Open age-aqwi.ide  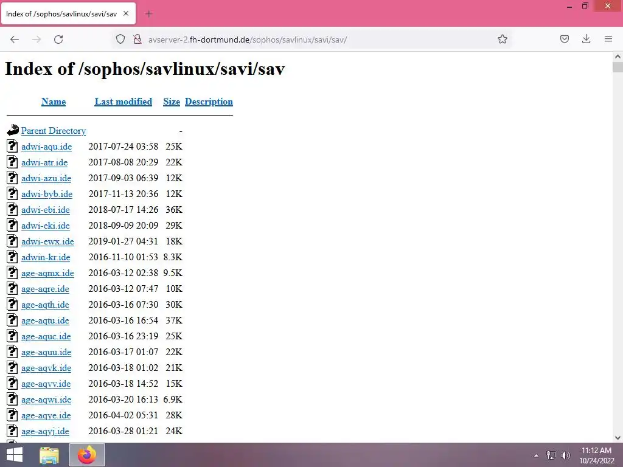pos(46,400)
